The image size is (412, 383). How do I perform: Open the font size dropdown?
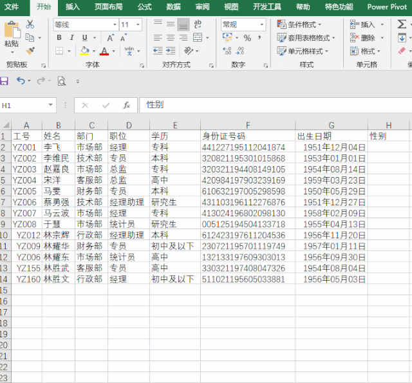pyautogui.click(x=138, y=24)
